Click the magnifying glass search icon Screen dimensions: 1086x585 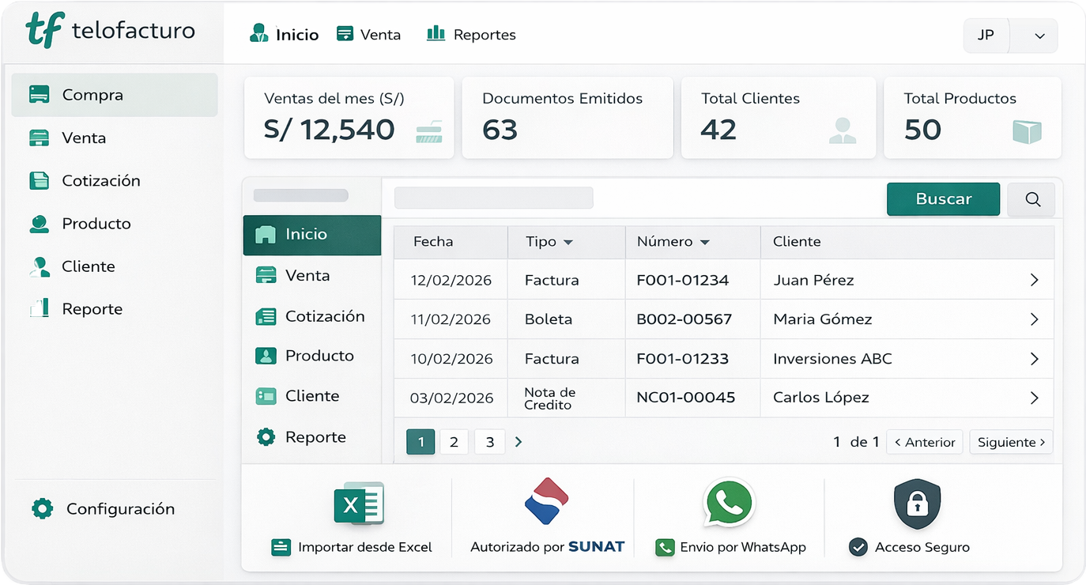[1031, 199]
